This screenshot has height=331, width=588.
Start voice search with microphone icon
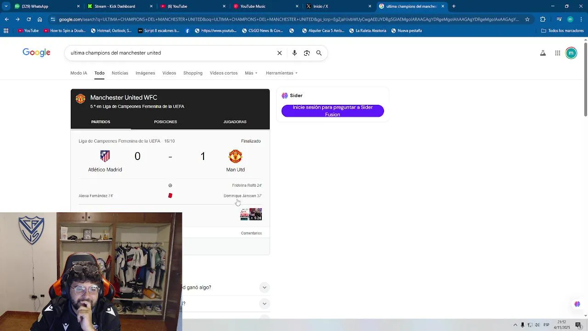point(294,53)
